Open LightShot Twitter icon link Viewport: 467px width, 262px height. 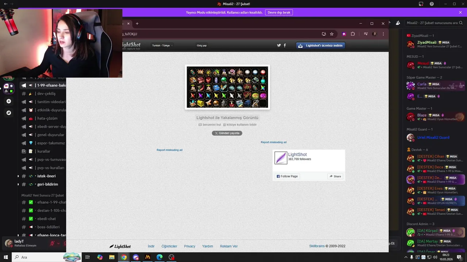(x=279, y=45)
